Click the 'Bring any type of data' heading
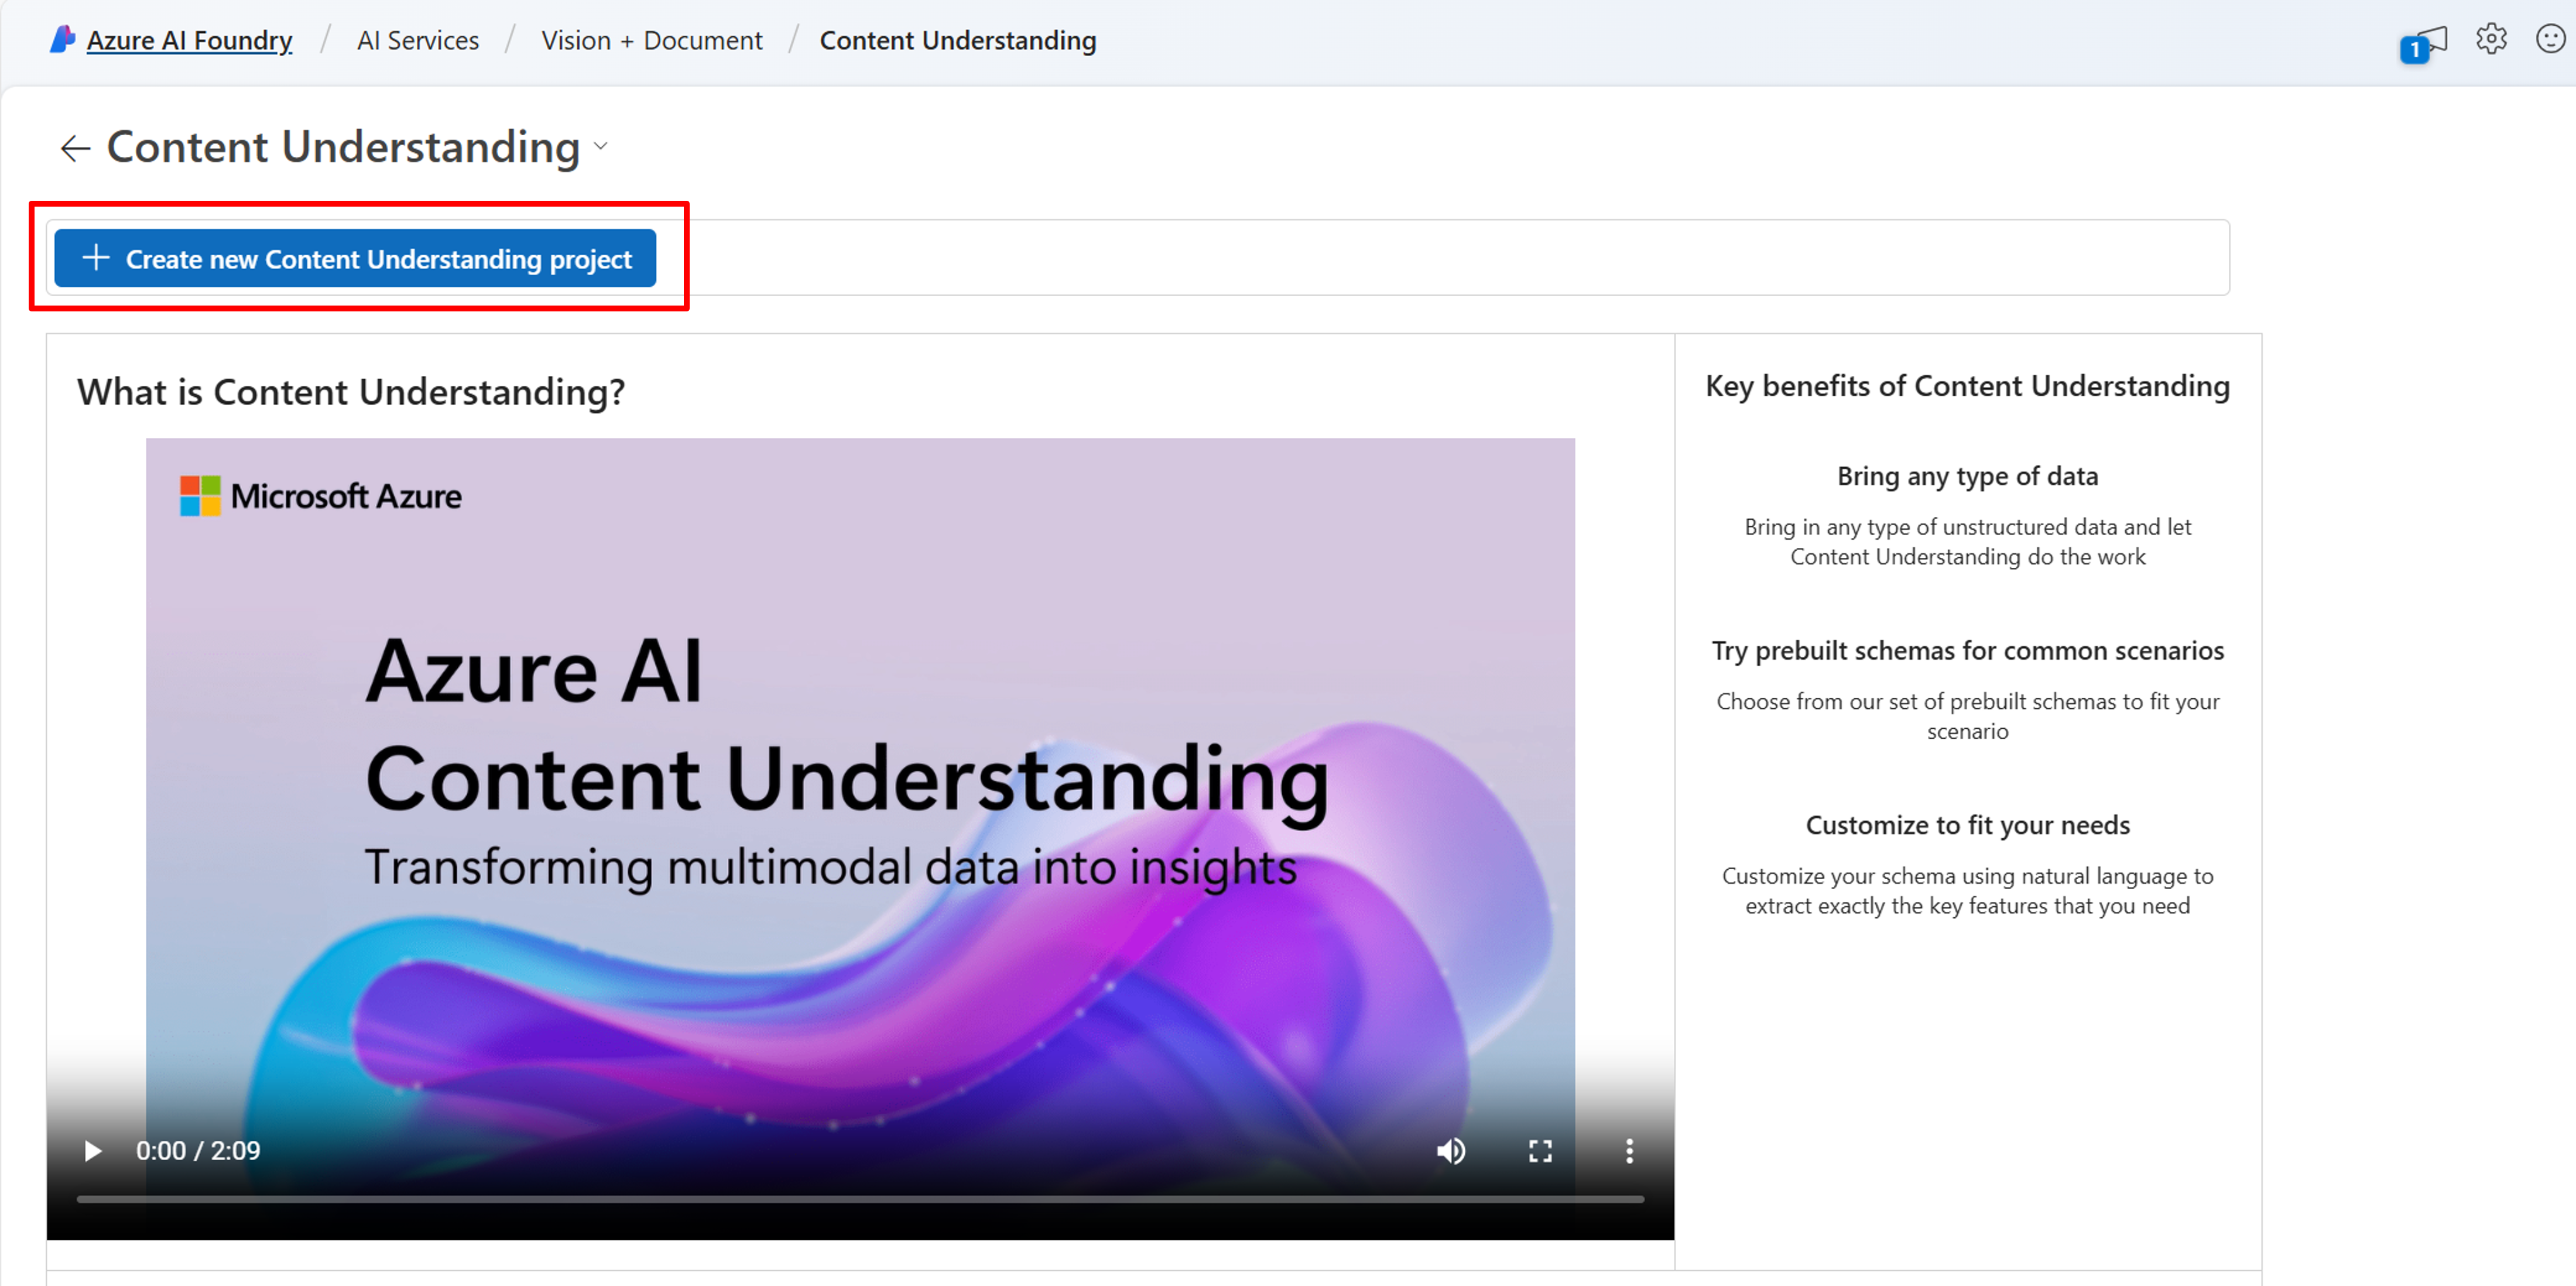Viewport: 2576px width, 1286px height. [x=1967, y=476]
